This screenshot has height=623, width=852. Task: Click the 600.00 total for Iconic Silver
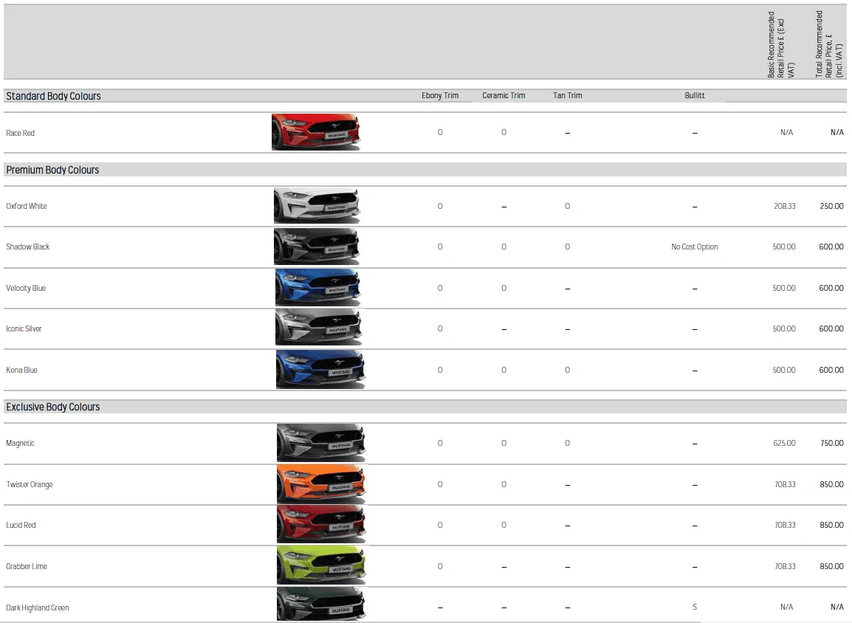[x=831, y=328]
